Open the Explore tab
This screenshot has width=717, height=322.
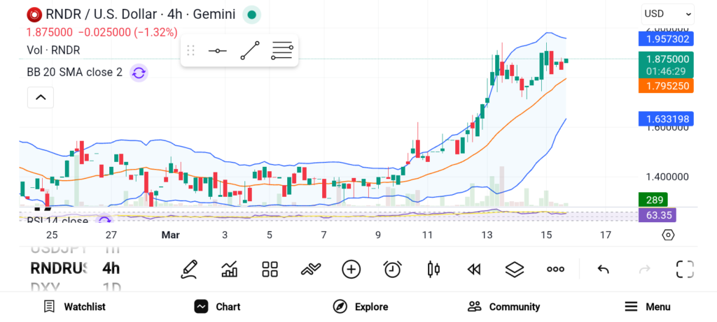(x=361, y=307)
